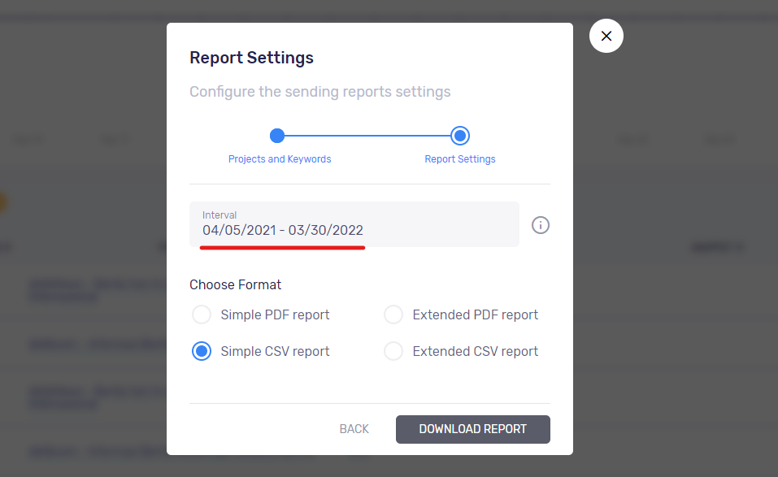This screenshot has width=778, height=477.
Task: Select the Simple PDF report radio button
Action: 202,314
